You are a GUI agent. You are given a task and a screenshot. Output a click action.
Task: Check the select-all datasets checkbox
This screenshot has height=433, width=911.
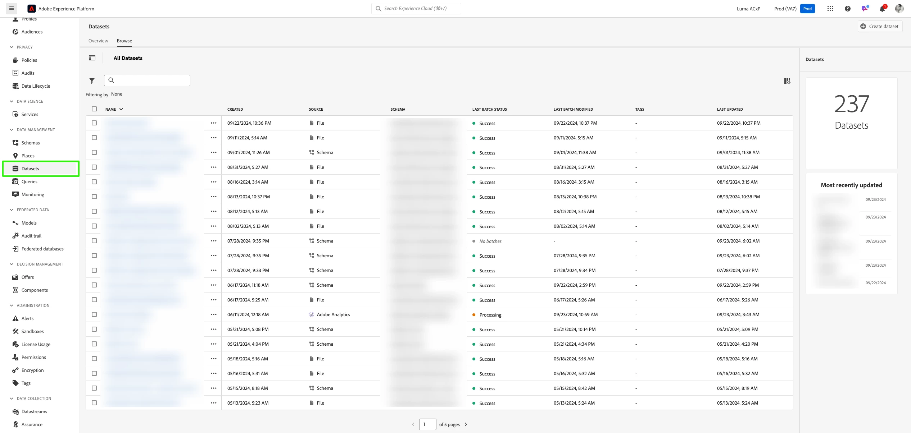tap(94, 109)
